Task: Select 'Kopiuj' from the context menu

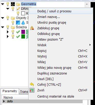Action: (x=61, y=51)
